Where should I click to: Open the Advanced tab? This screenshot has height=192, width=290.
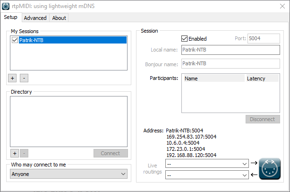tap(35, 18)
